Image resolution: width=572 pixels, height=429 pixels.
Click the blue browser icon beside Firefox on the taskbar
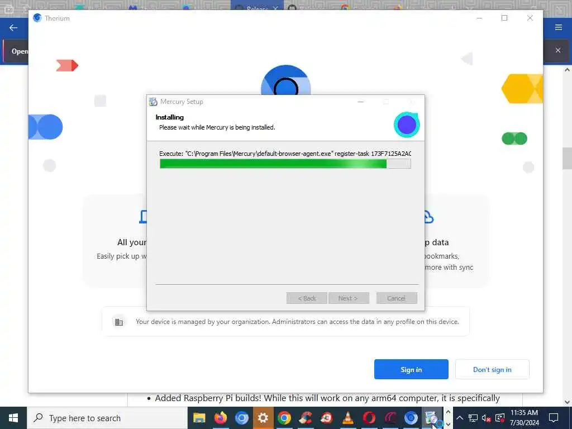tap(241, 418)
